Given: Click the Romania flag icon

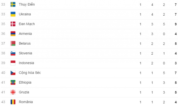Looking at the screenshot, I should (x=13, y=102).
